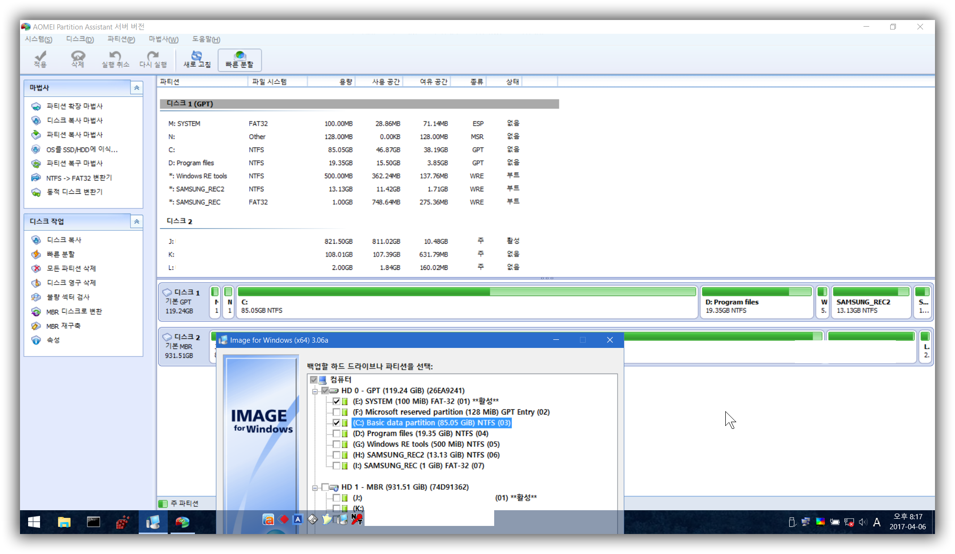Collapse the HD 1 - MBR tree node

click(x=315, y=488)
